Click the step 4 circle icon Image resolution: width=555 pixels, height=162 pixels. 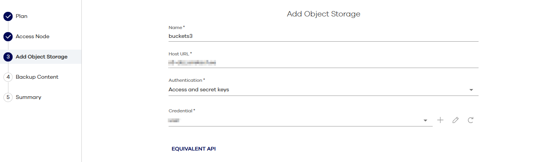point(8,77)
